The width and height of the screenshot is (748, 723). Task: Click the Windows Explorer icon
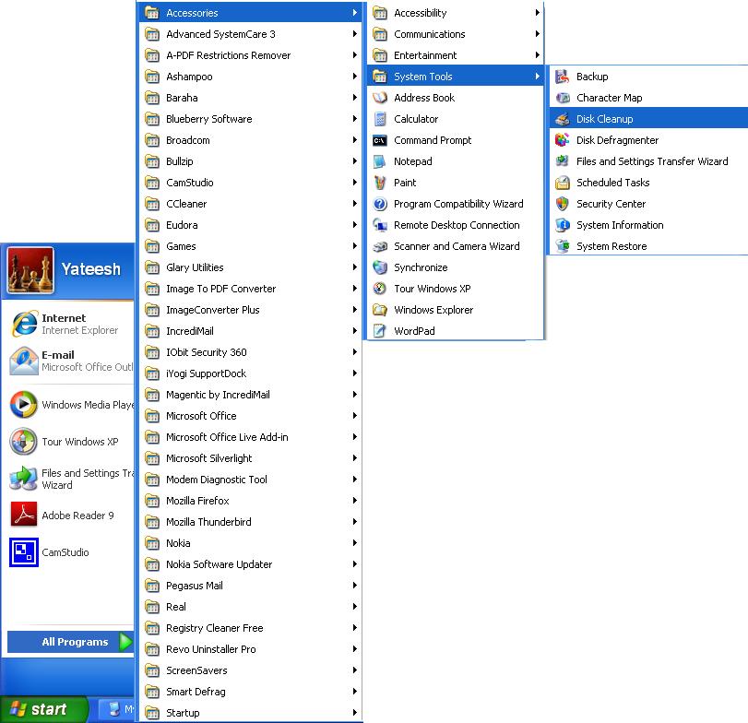[380, 310]
